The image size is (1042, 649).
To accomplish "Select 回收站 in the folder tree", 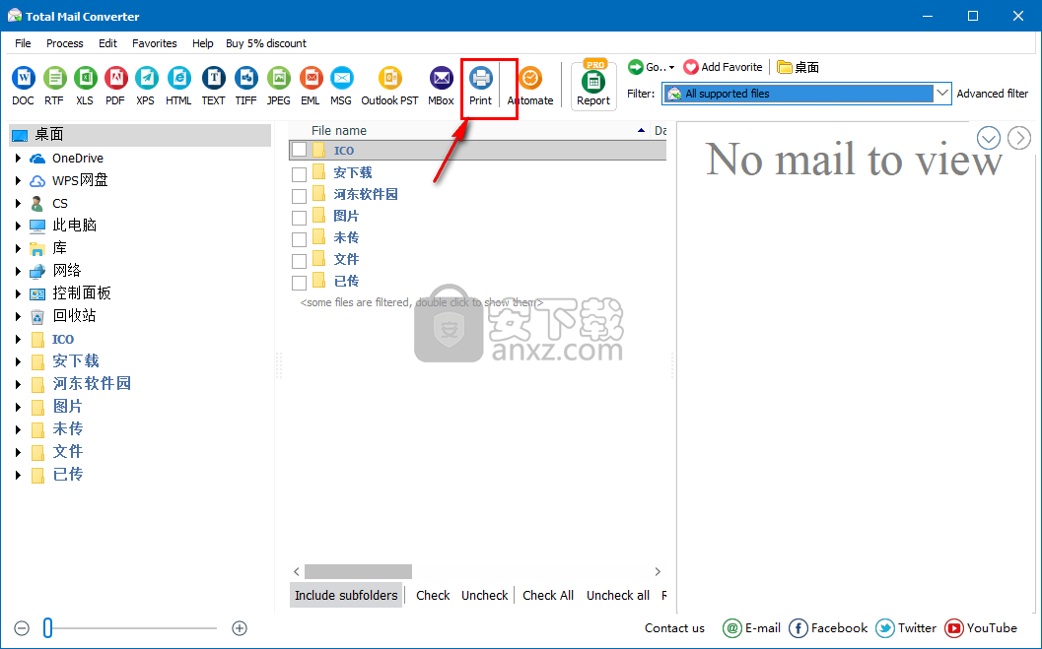I will [75, 316].
